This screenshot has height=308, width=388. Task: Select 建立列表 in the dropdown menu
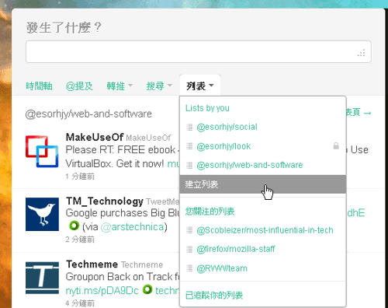click(x=263, y=184)
